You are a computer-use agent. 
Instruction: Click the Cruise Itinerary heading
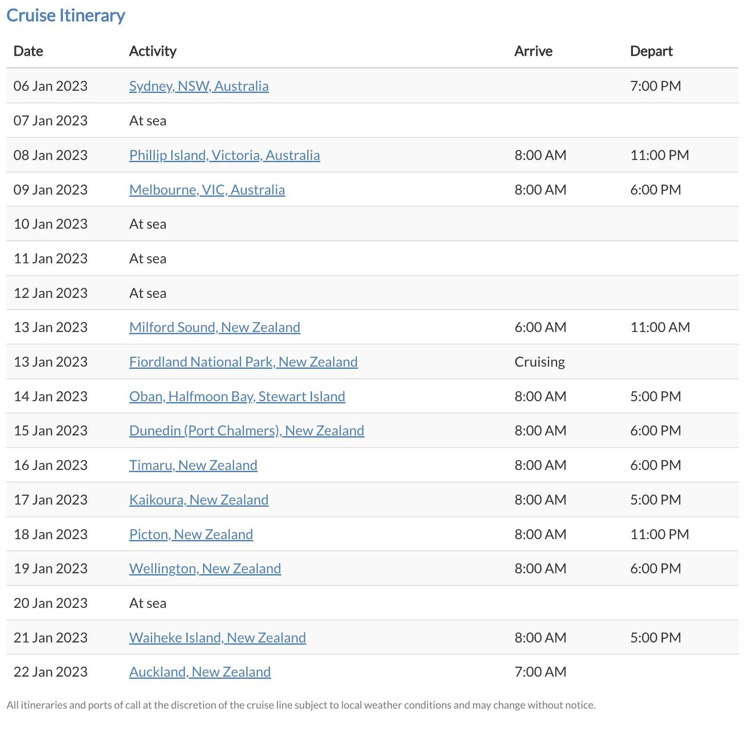point(66,16)
